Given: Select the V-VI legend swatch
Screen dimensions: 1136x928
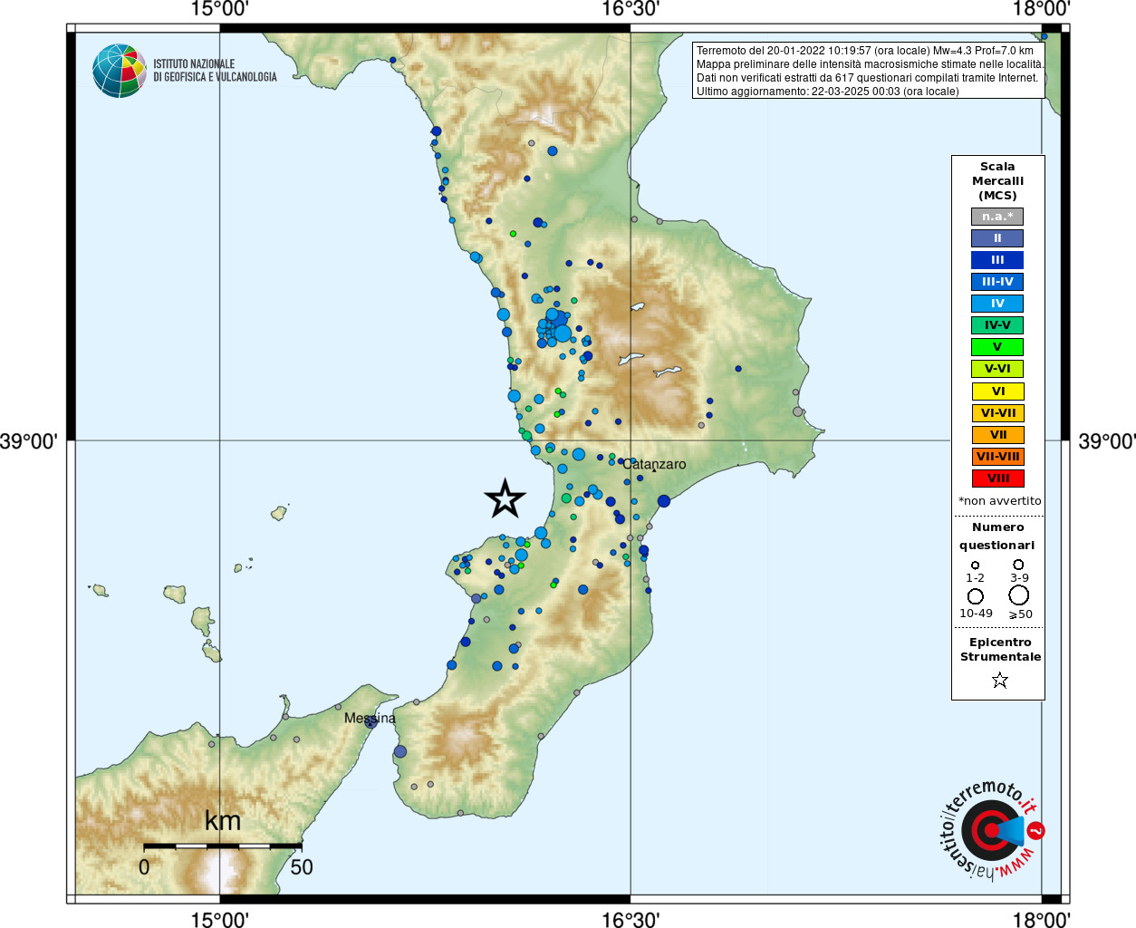Looking at the screenshot, I should (x=997, y=369).
